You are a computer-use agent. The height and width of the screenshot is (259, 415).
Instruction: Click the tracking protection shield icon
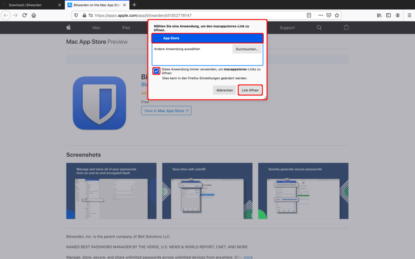click(76, 15)
